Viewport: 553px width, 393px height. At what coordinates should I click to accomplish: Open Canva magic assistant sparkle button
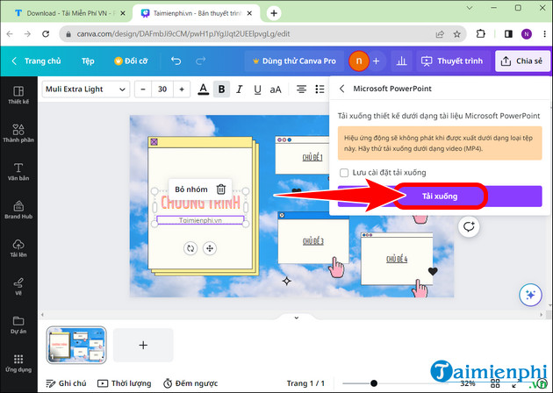click(530, 295)
